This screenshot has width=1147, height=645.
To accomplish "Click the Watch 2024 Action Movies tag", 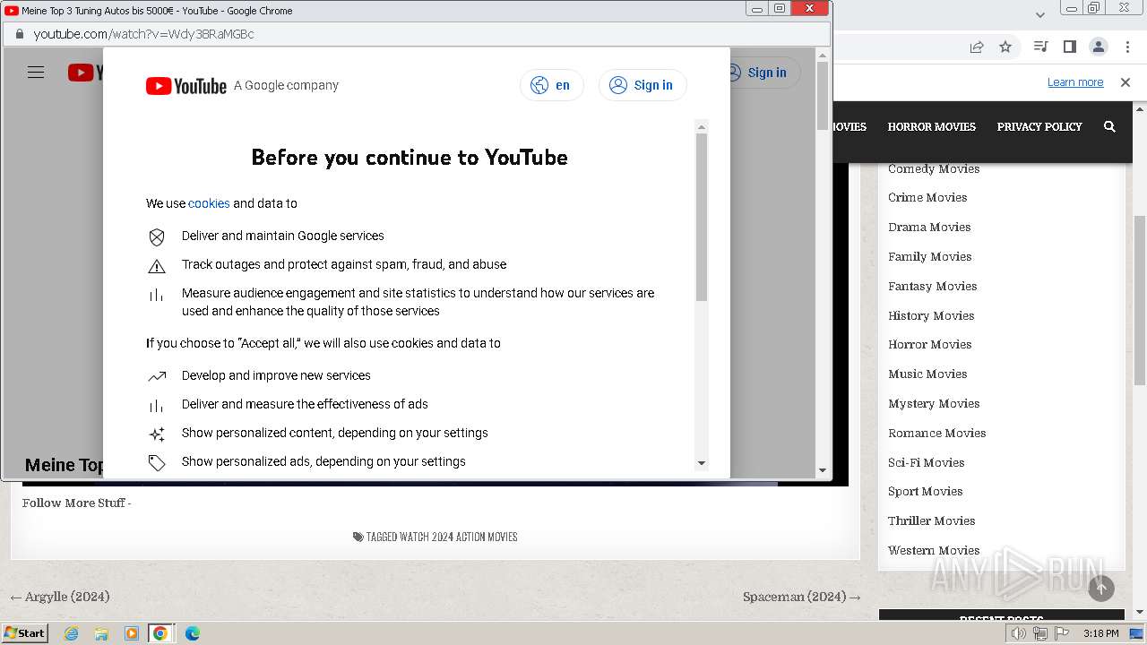I will (x=459, y=537).
